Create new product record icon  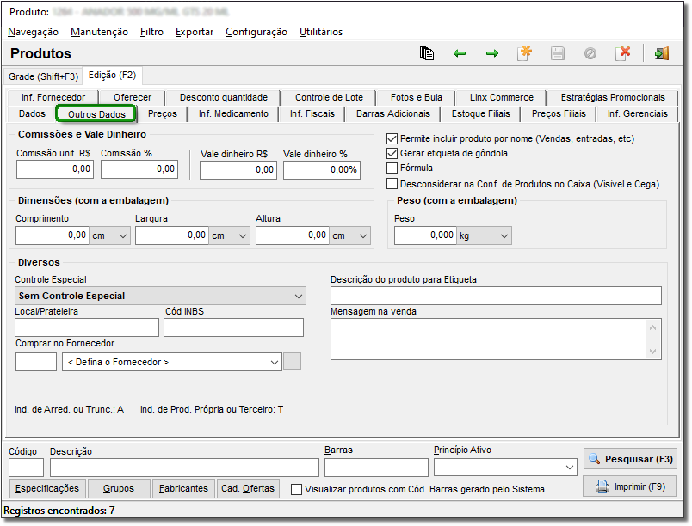(524, 53)
